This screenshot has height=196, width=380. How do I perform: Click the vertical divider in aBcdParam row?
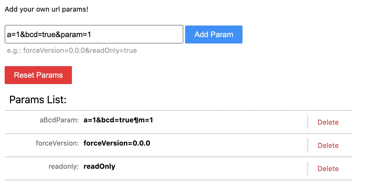[x=308, y=122]
